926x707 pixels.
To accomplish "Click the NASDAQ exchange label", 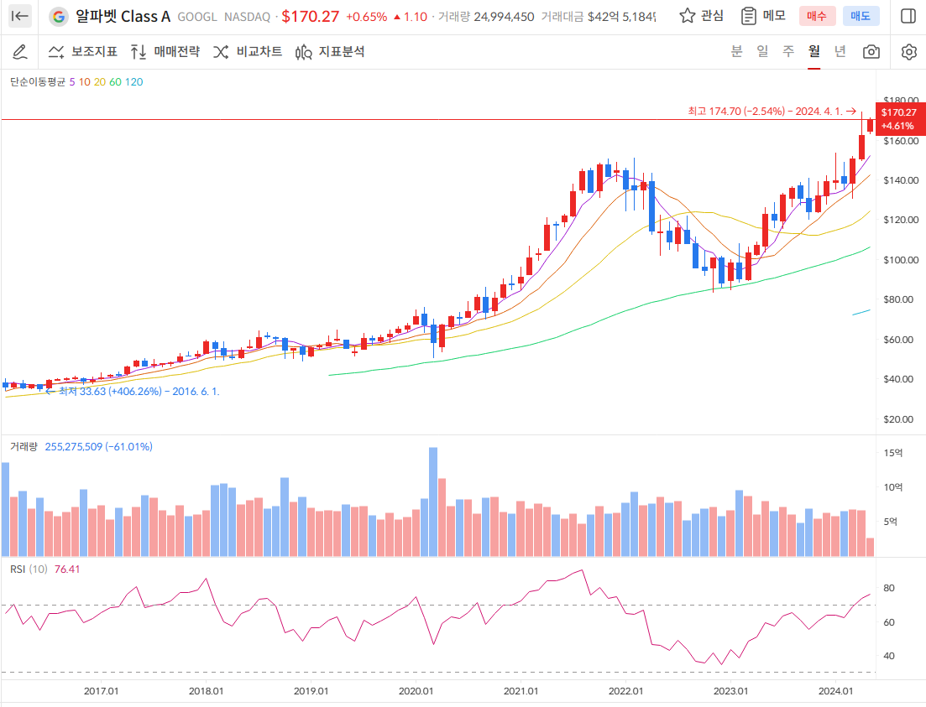I will click(x=247, y=17).
